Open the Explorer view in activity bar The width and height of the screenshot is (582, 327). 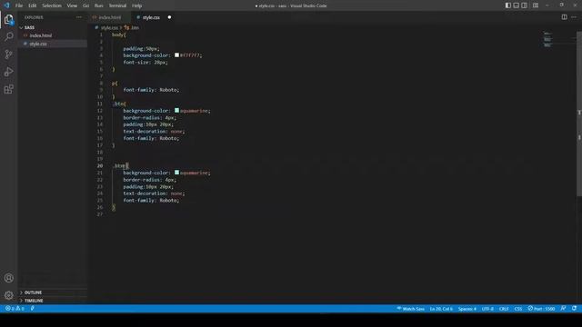[x=8, y=19]
